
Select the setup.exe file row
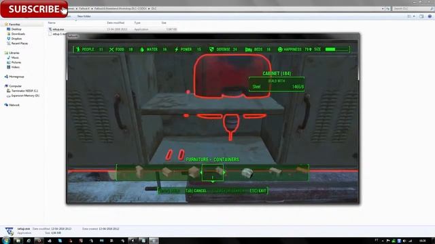[112, 29]
